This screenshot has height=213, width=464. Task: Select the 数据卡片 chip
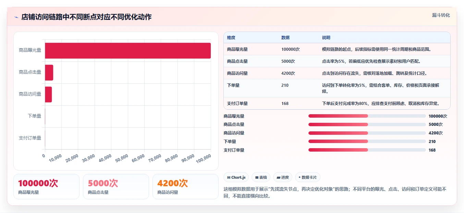tap(307, 177)
